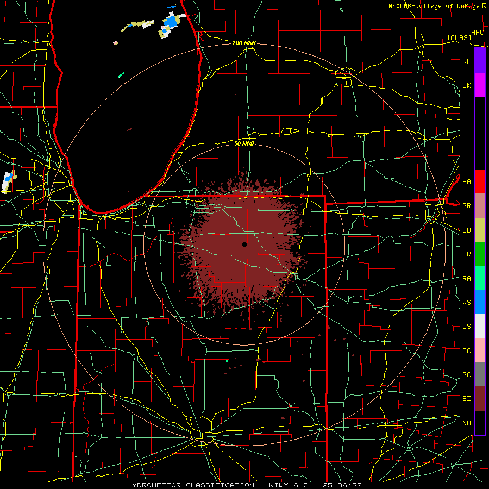The image size is (489, 489).
Task: Select the gray GC legend swatch
Action: pyautogui.click(x=480, y=374)
